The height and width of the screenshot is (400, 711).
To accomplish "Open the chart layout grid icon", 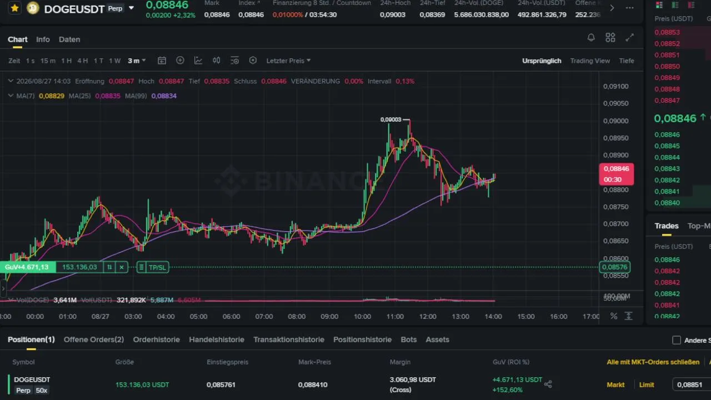I will (x=610, y=38).
